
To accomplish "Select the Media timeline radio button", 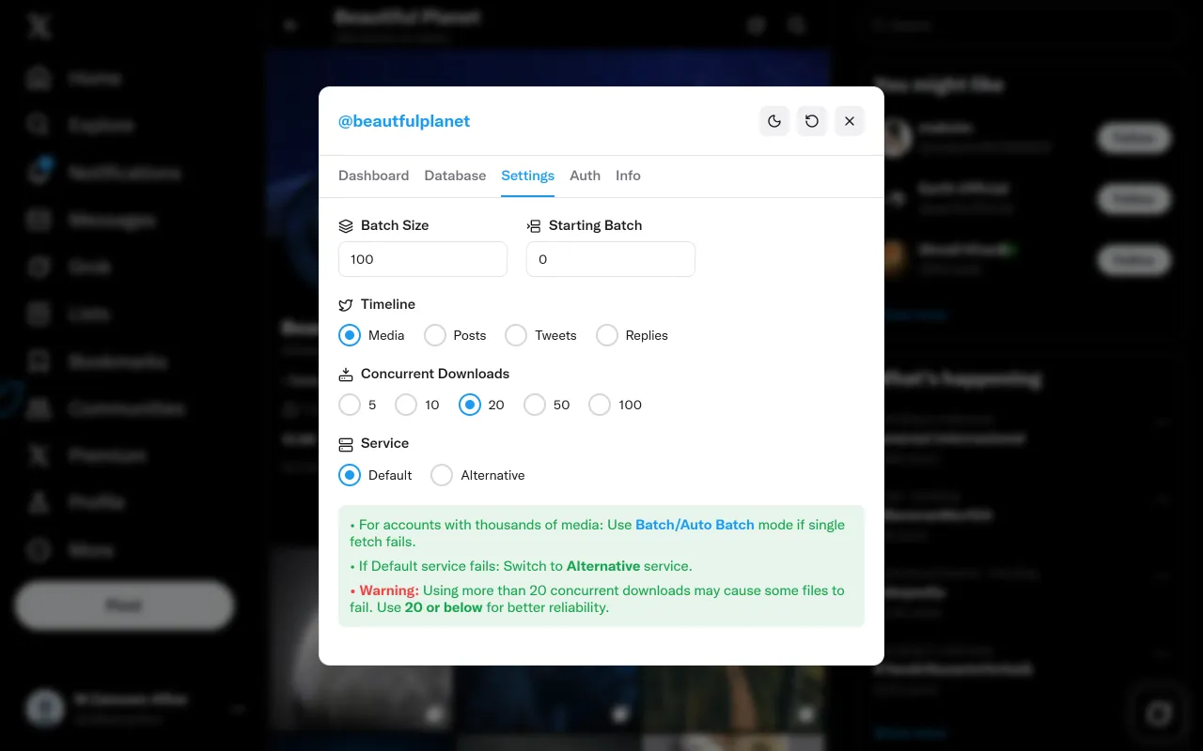I will (x=350, y=335).
